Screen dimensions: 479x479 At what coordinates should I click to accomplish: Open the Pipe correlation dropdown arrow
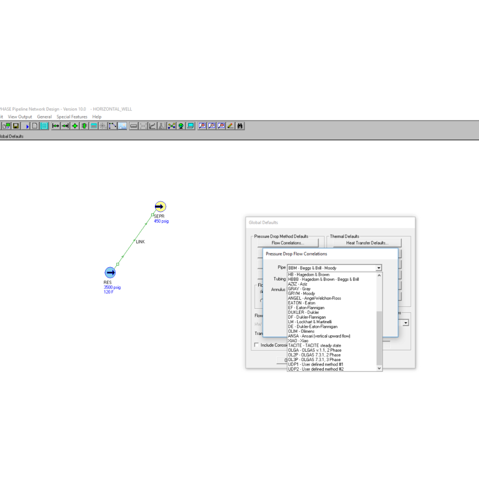[x=379, y=268]
